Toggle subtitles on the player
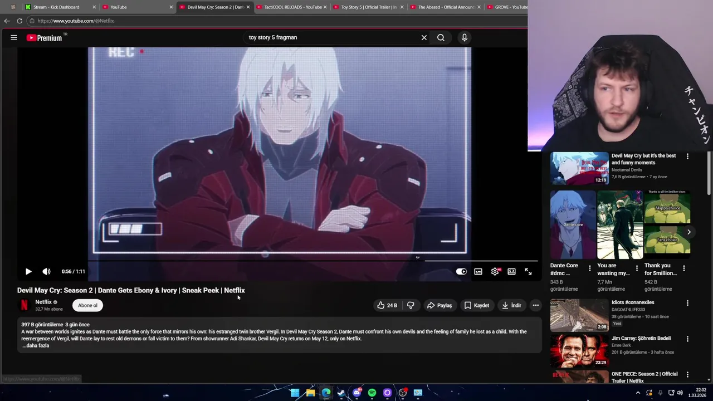This screenshot has height=401, width=713. [x=478, y=271]
